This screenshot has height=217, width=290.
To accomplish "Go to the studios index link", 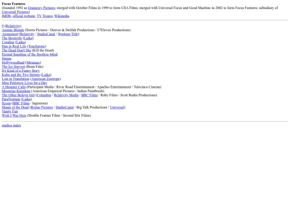I will 11,125.
